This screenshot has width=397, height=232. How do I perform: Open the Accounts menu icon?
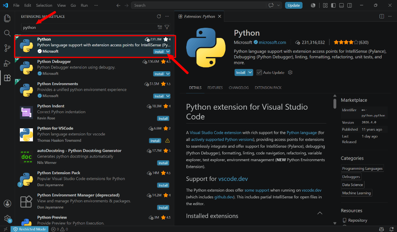(7, 203)
